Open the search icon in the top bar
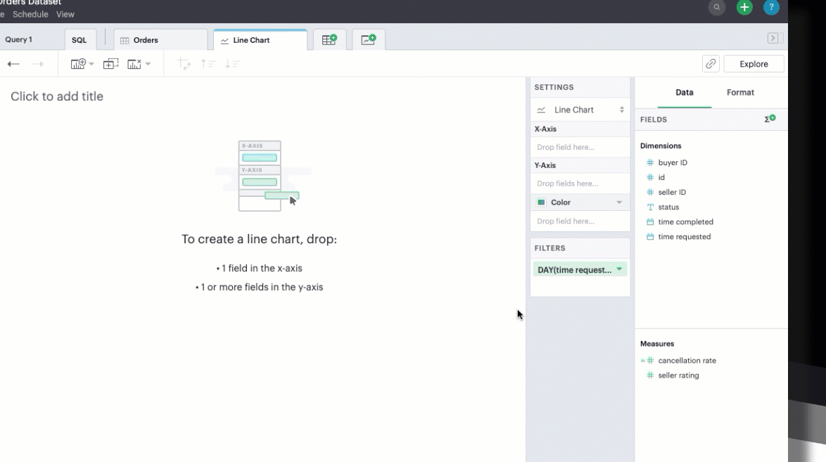The height and width of the screenshot is (462, 826). point(716,8)
